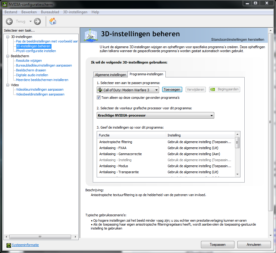The width and height of the screenshot is (276, 253).
Task: Open the Bestand menu
Action: point(11,12)
